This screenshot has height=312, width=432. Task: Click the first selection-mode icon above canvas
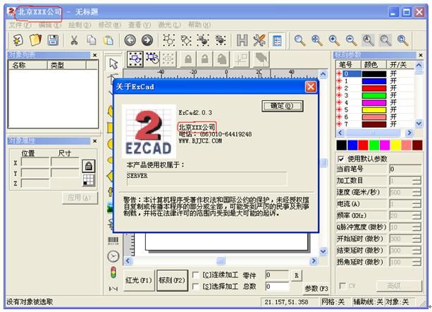coord(135,59)
